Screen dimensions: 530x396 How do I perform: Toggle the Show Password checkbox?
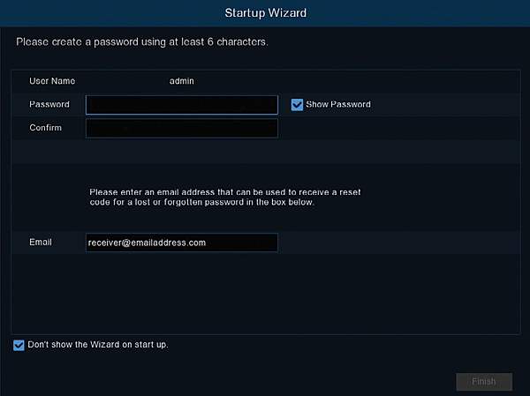[x=297, y=104]
